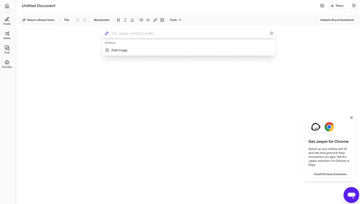The image size is (360, 204).
Task: Insert a numbered list
Action: pyautogui.click(x=148, y=20)
